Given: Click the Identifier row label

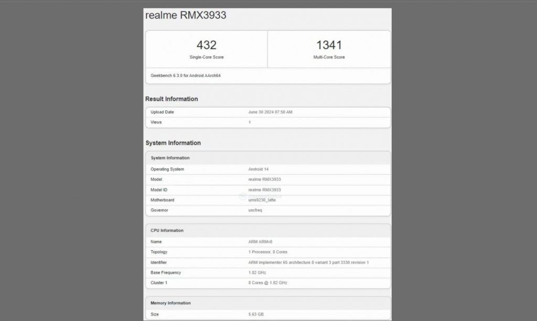Looking at the screenshot, I should point(158,262).
